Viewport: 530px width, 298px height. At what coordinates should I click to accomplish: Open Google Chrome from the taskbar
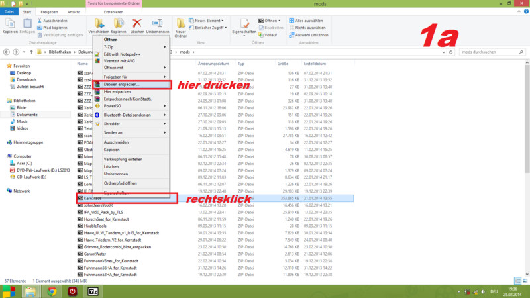tap(52, 291)
